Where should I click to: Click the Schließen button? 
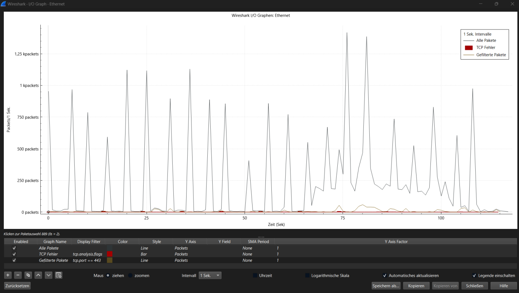[475, 286]
